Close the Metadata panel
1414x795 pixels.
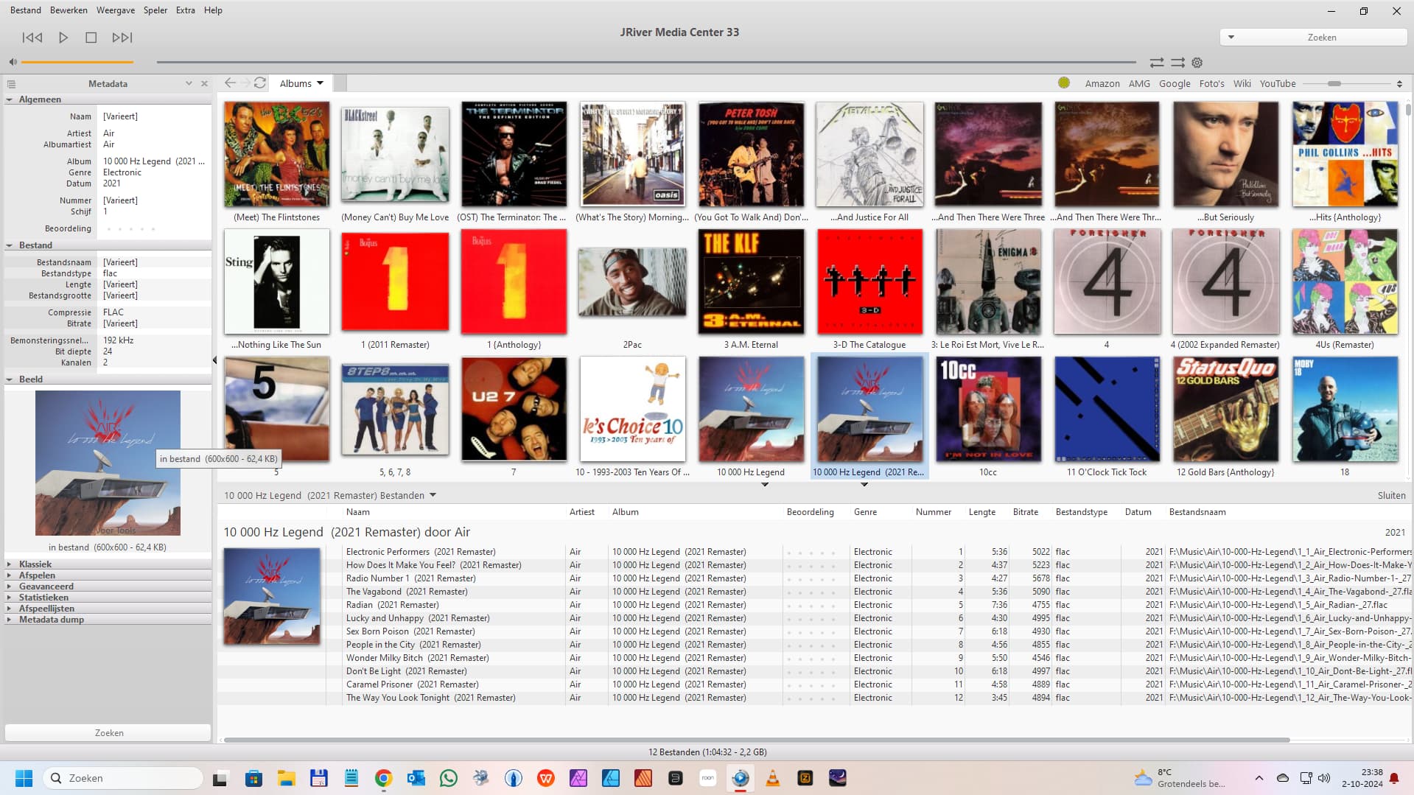204,84
